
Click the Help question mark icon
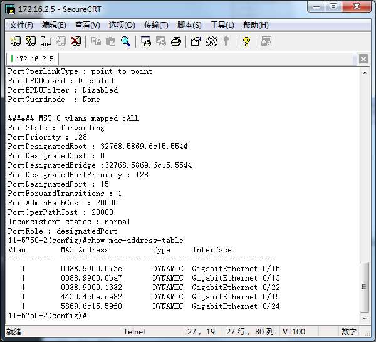coord(246,41)
